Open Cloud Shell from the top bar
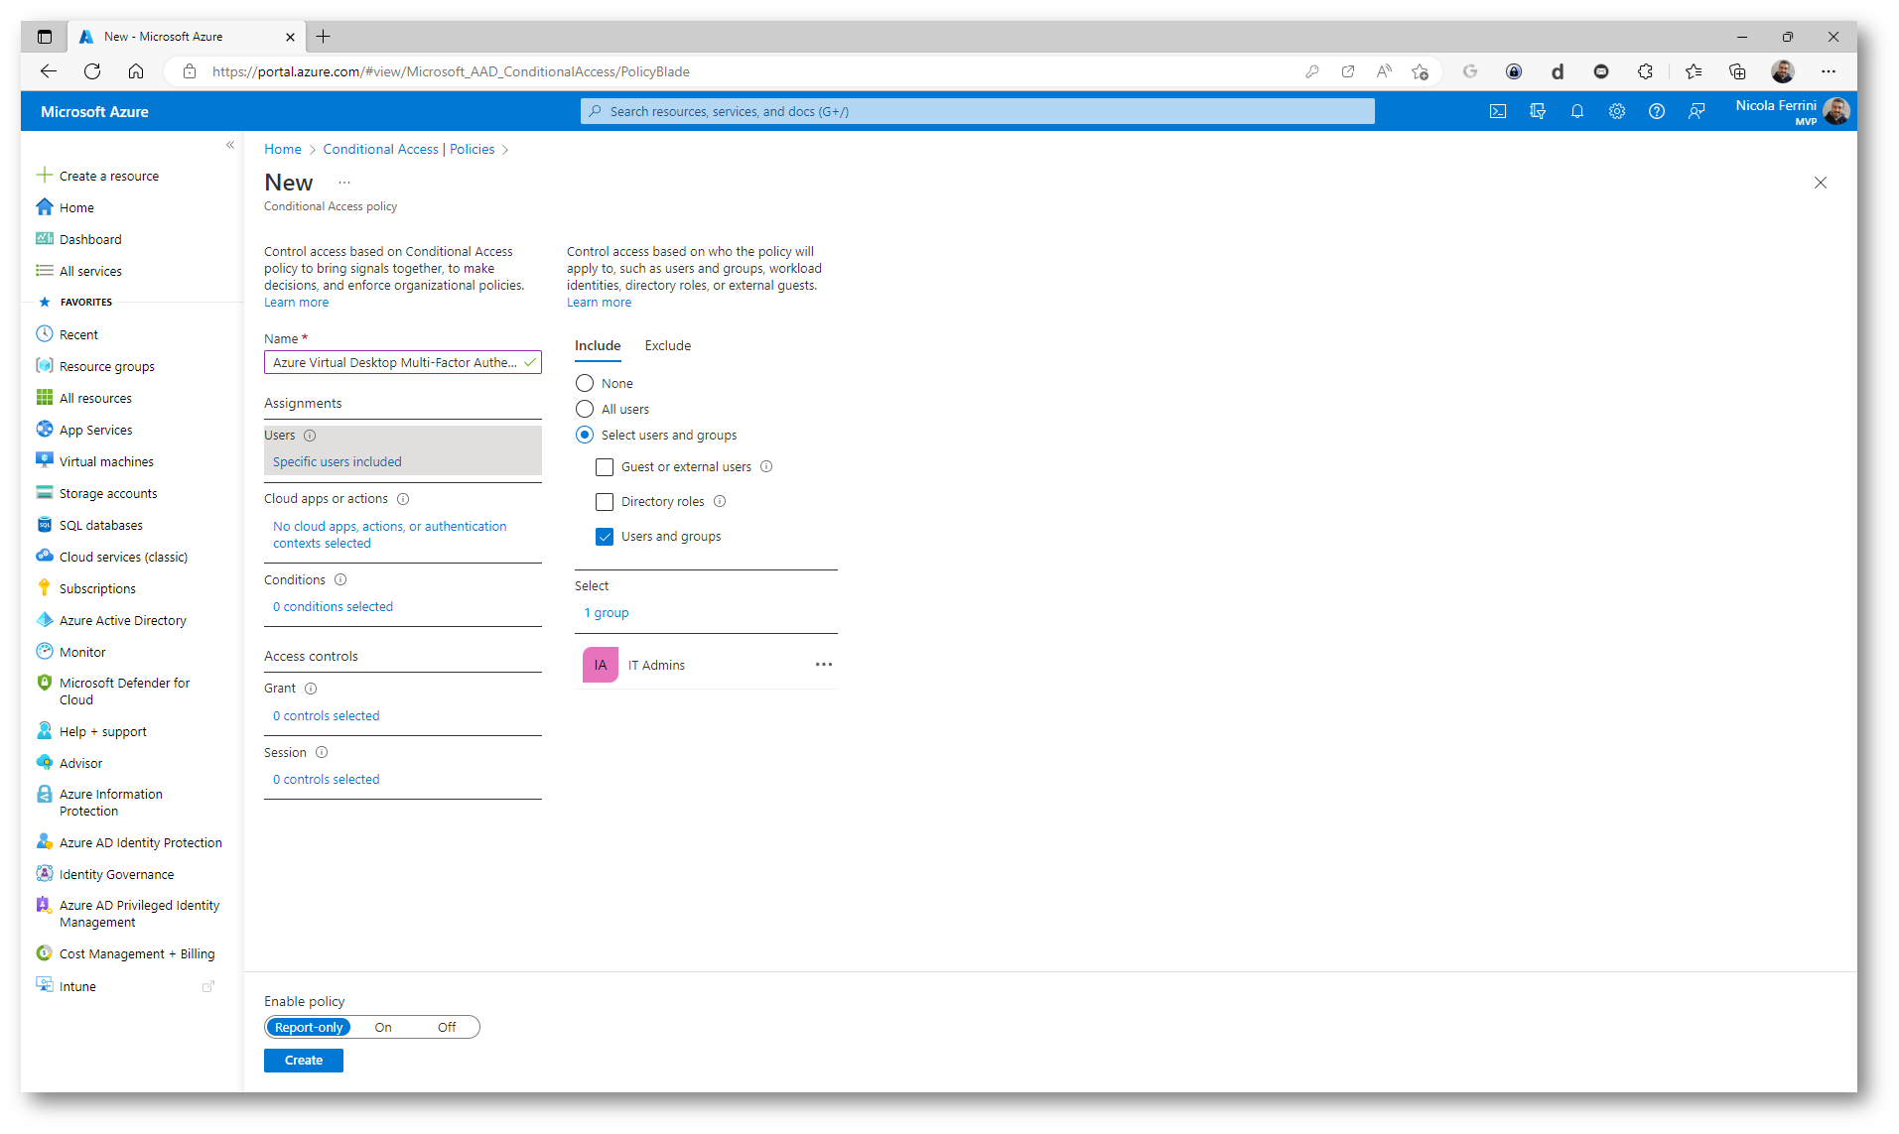Viewport: 1899px width, 1134px height. click(x=1498, y=111)
